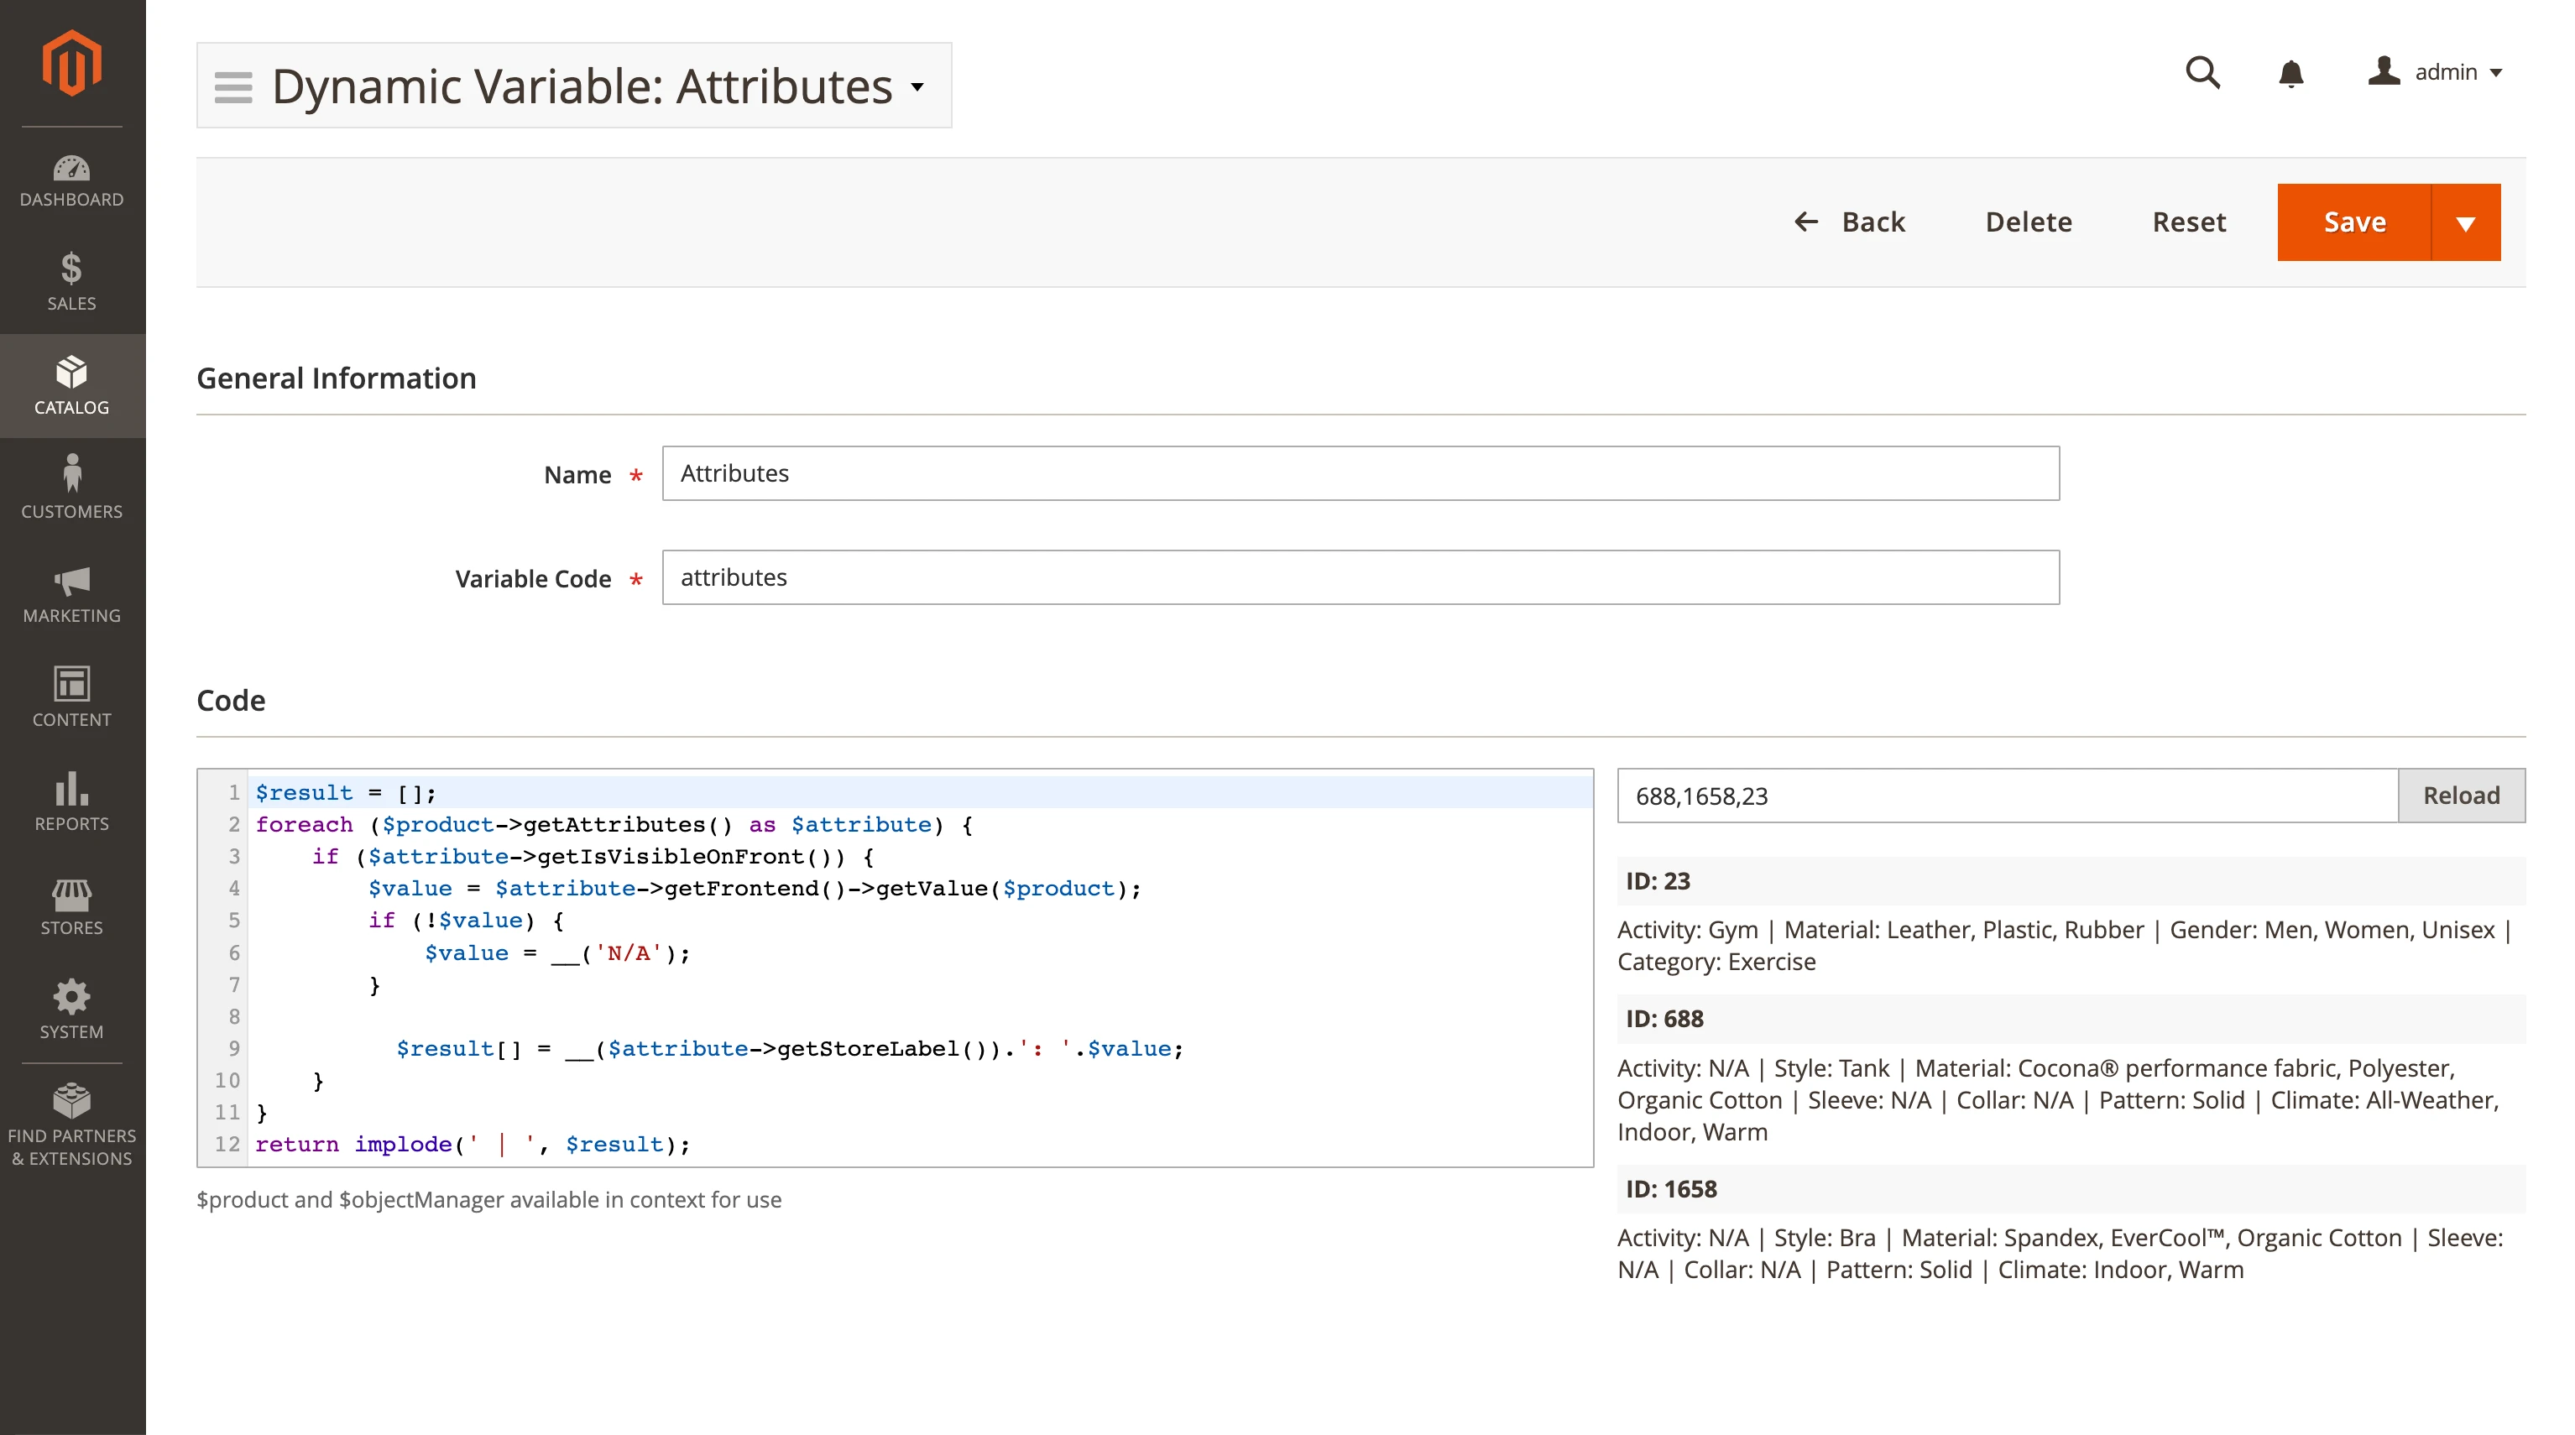Open the admin account dropdown
Screen dimensions: 2575x1435
pos(2436,72)
